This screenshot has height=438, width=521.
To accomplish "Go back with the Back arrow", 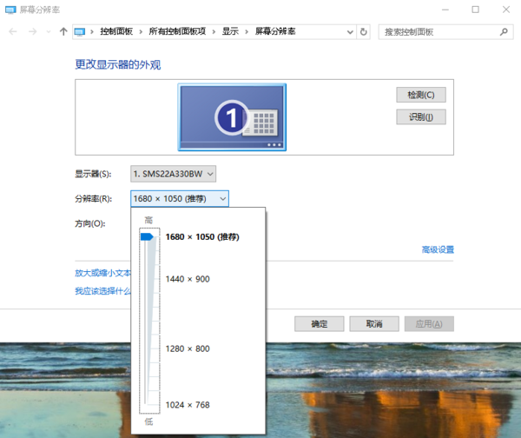I will pyautogui.click(x=13, y=31).
